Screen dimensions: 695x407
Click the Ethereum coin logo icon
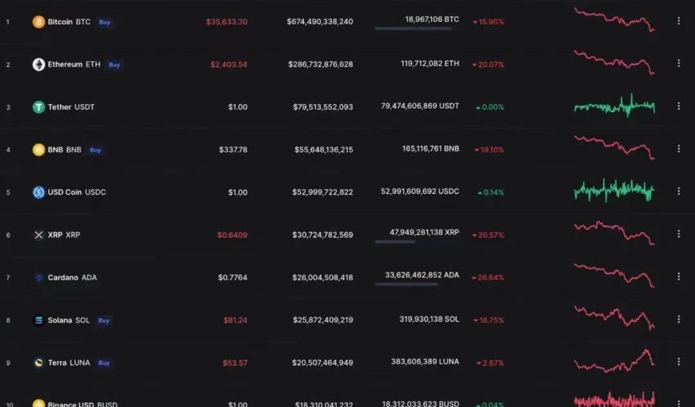pyautogui.click(x=39, y=64)
